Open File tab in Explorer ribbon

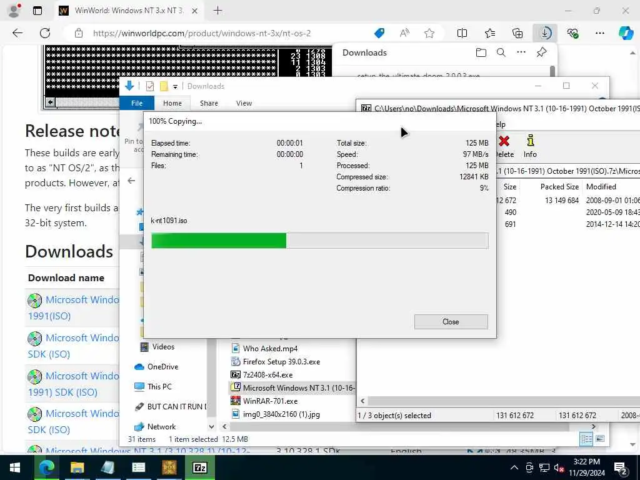(137, 103)
